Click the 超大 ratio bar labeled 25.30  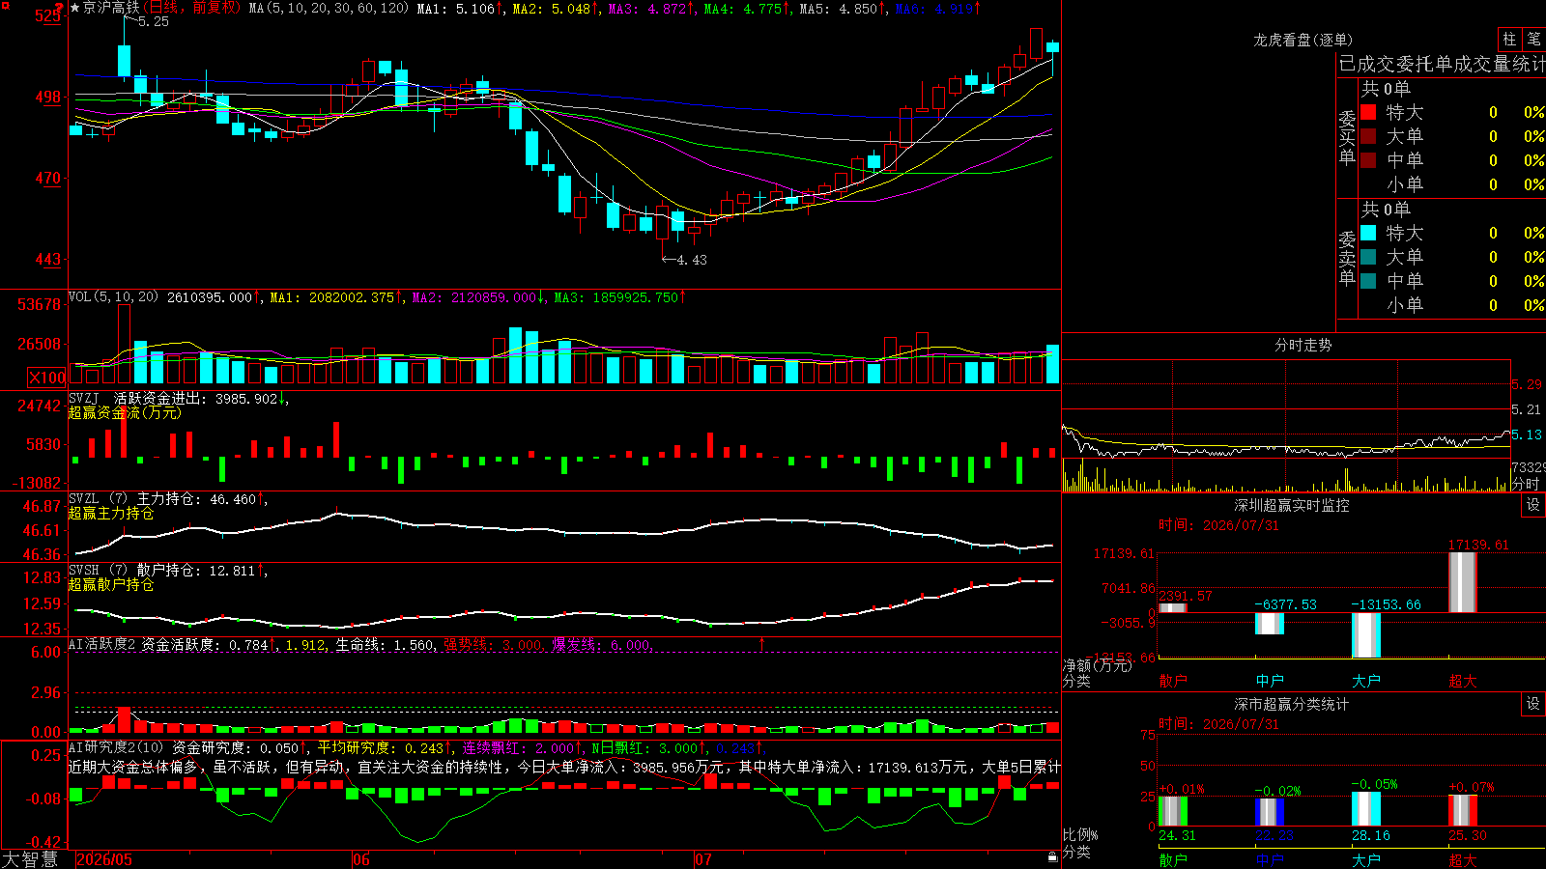click(1463, 810)
